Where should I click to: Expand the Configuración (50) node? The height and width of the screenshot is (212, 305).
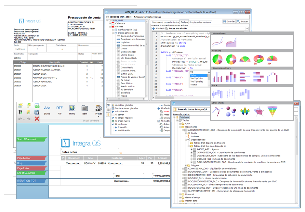[x=113, y=30]
